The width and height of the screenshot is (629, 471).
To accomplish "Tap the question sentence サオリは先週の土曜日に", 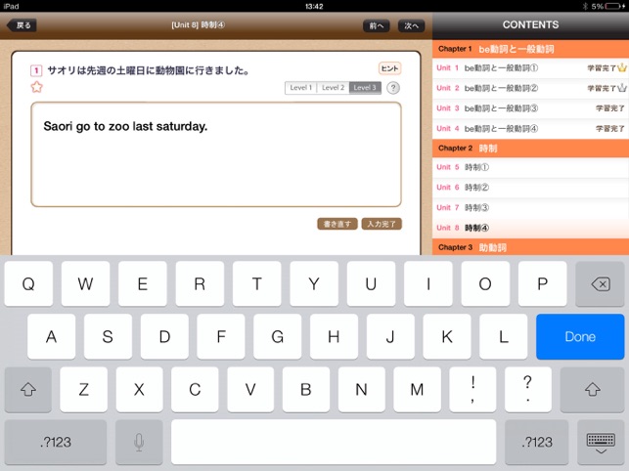I will point(149,71).
